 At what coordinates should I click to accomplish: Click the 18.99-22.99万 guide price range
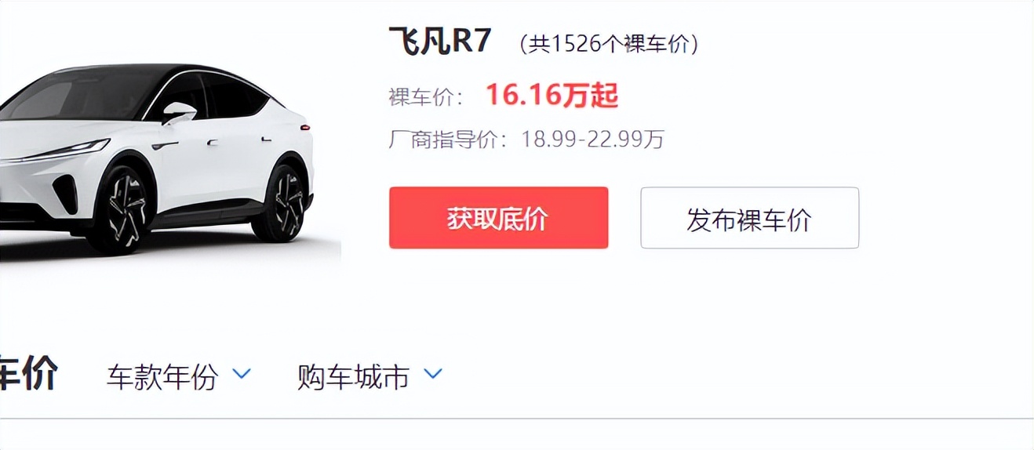click(592, 140)
